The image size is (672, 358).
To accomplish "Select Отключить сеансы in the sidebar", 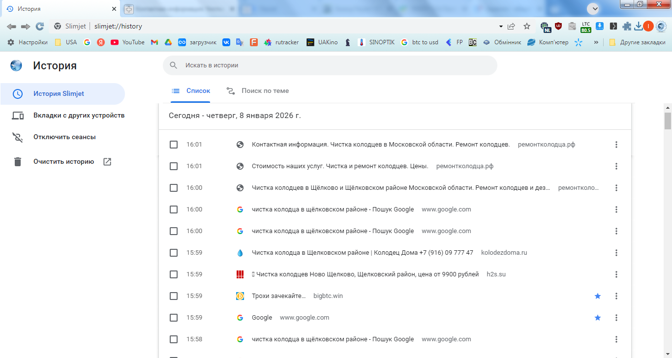I will tap(54, 137).
